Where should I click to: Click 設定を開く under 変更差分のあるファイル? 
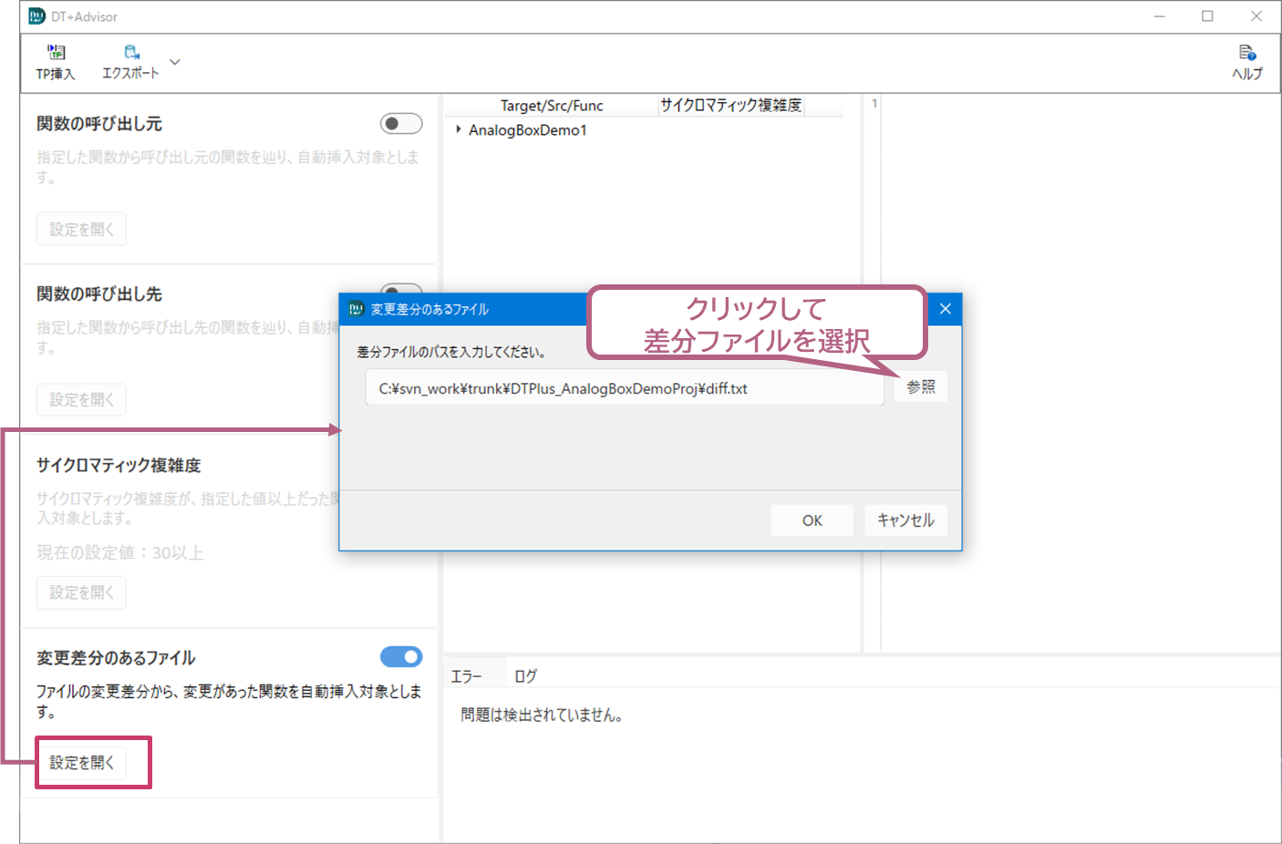[82, 763]
